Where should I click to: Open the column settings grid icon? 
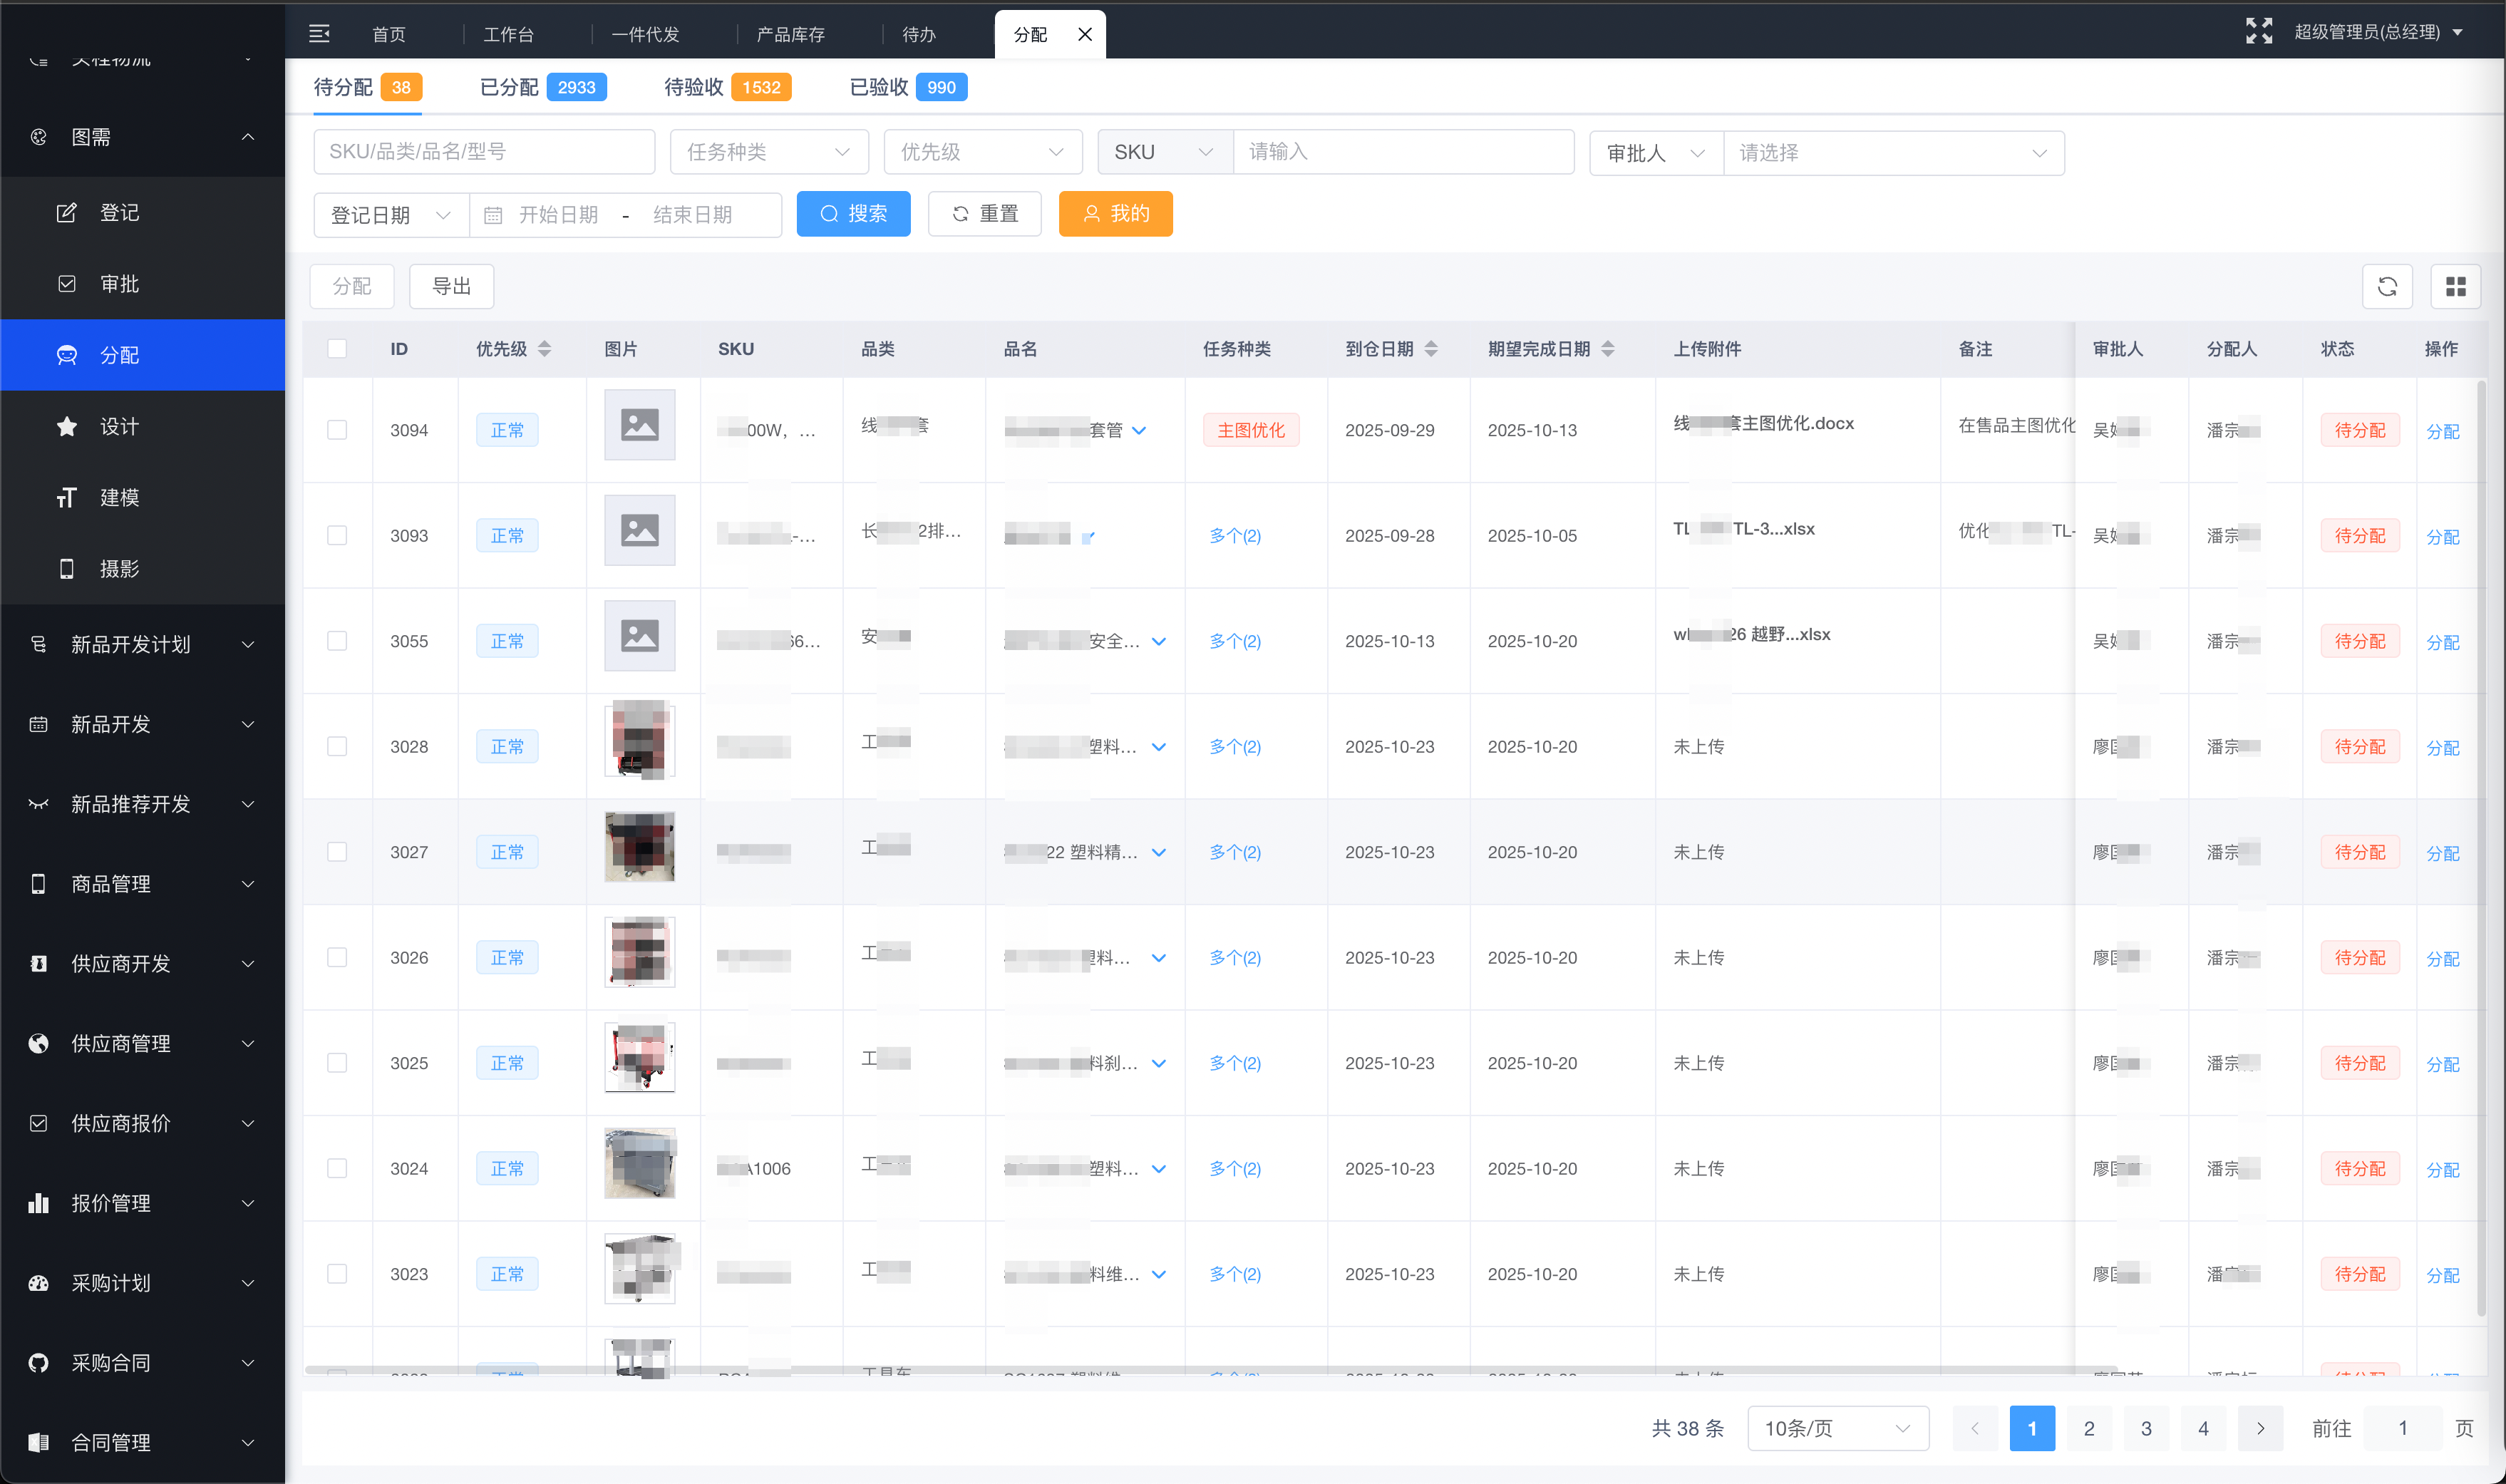pyautogui.click(x=2455, y=287)
